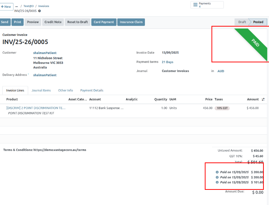Screen dimensions: 269x205
Task: Open the 21 Days payment terms link
Action: 167,62
